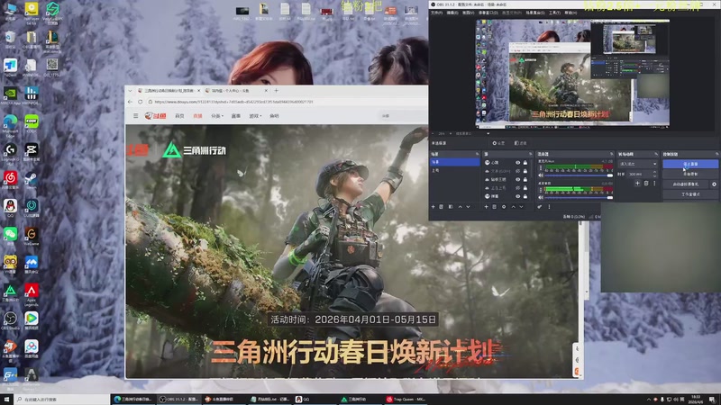Open OBS 视图(V) menu
This screenshot has width=721, height=405.
coord(468,13)
